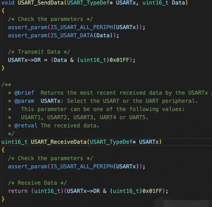Click the "Transmit Data" comment
This screenshot has width=212, height=207.
pyautogui.click(x=39, y=52)
